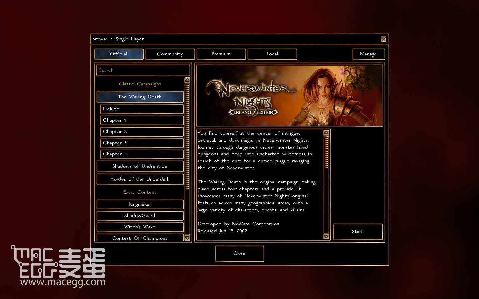
Task: Switch to the Official tab
Action: 119,54
